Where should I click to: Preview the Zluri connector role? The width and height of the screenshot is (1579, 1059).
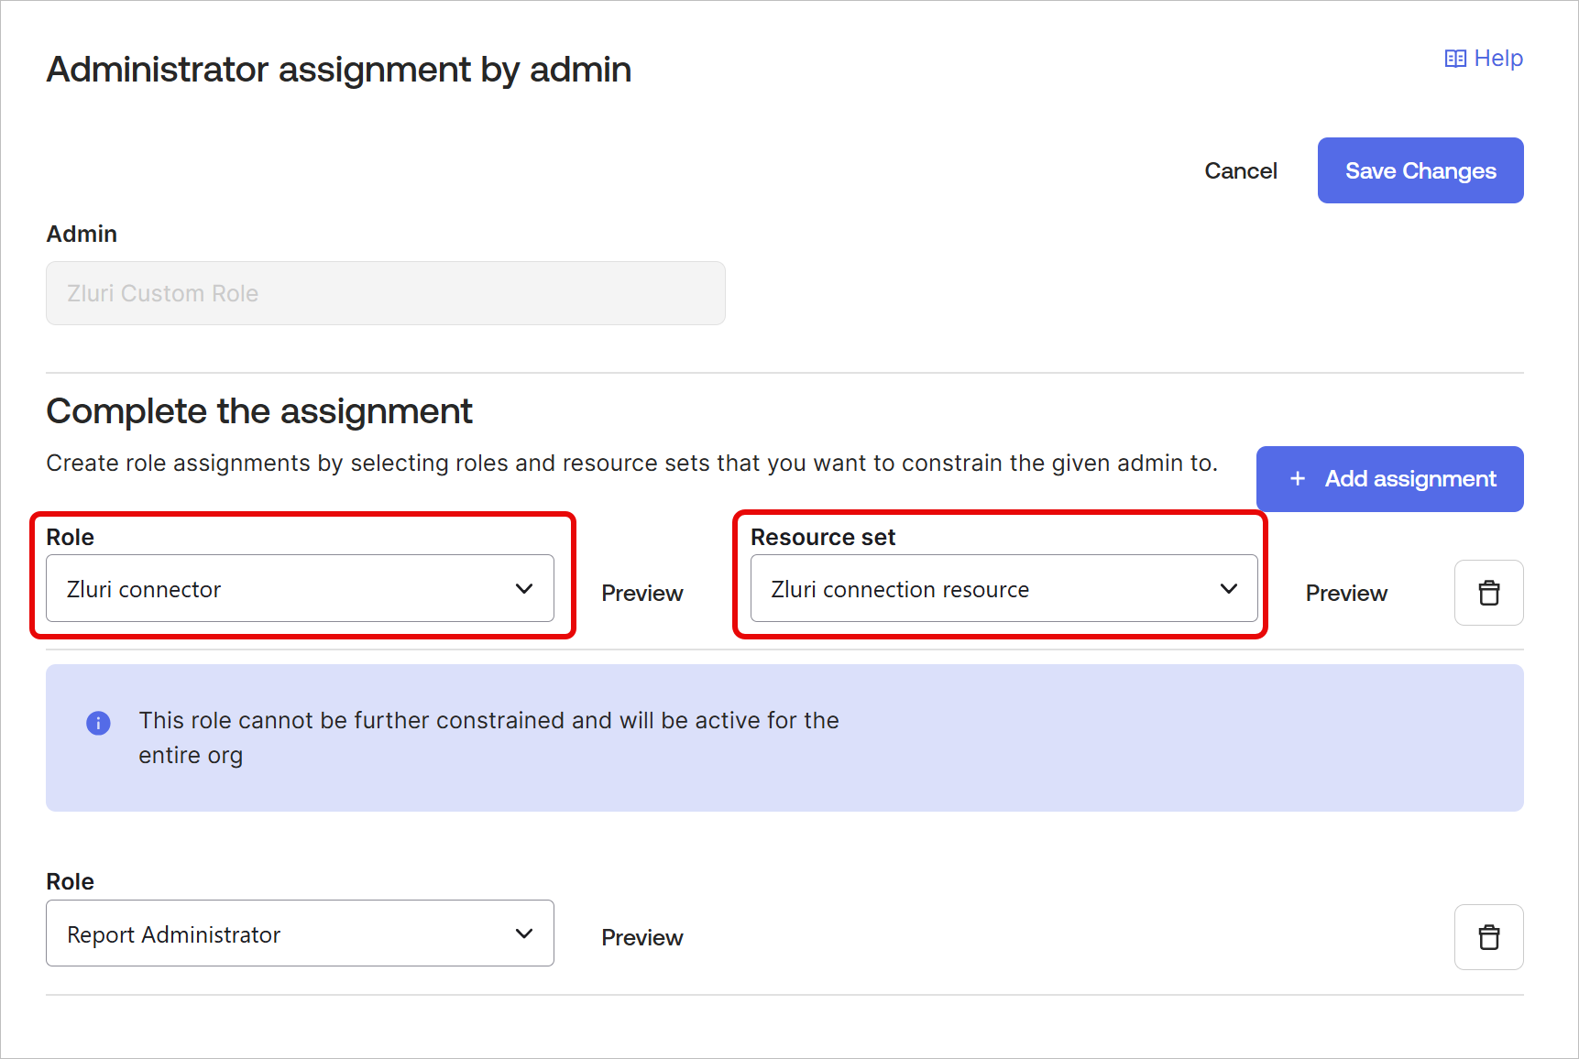click(x=641, y=594)
